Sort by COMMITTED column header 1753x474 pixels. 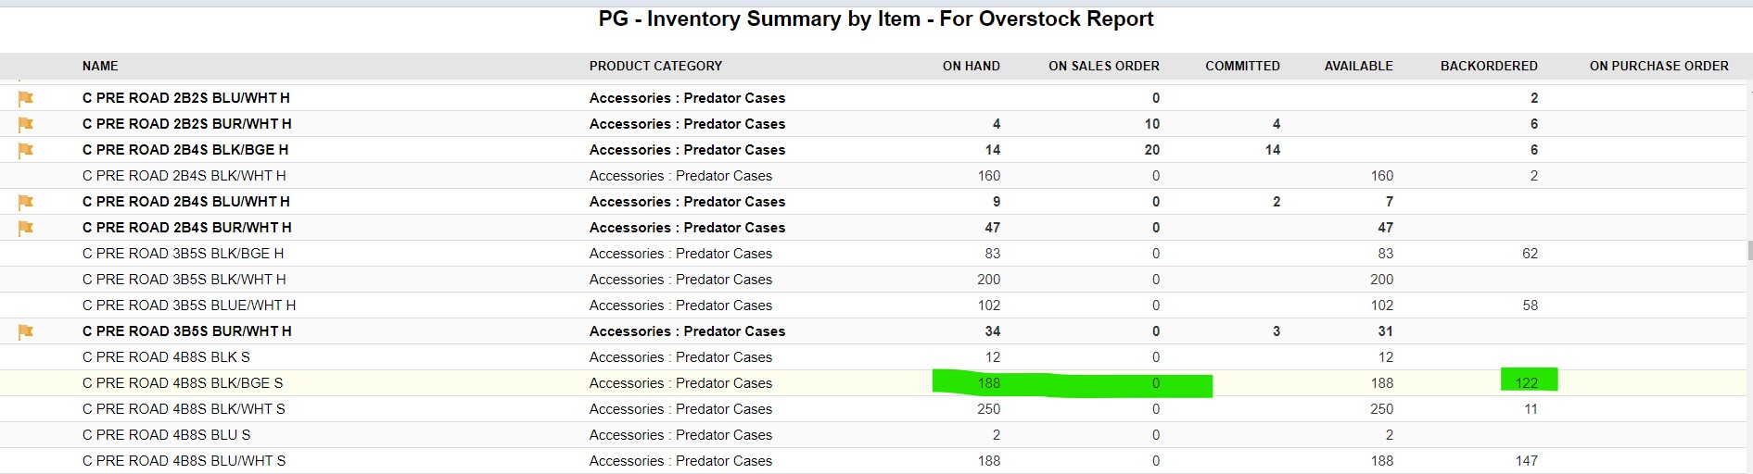point(1242,66)
